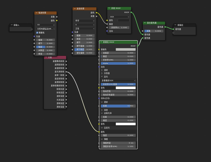Open the 分形布朗运动 type dropdown in 噪波纹理
Viewport: 211px width, 162px height.
click(46, 29)
